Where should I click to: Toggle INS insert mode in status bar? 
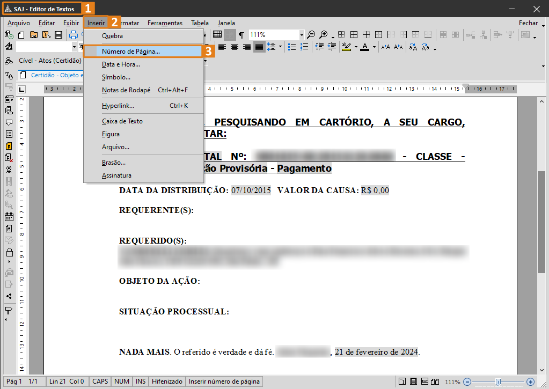pyautogui.click(x=141, y=381)
